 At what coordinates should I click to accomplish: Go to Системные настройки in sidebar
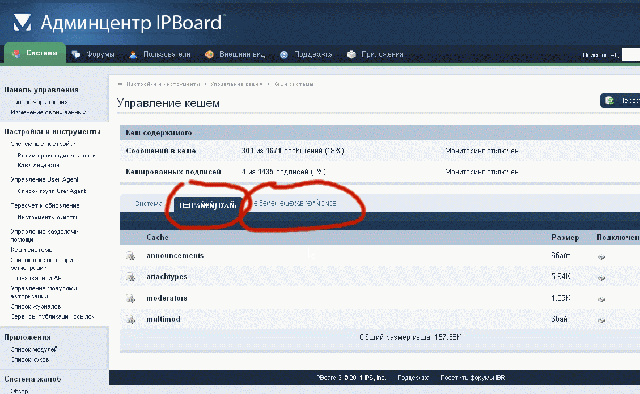coord(43,144)
